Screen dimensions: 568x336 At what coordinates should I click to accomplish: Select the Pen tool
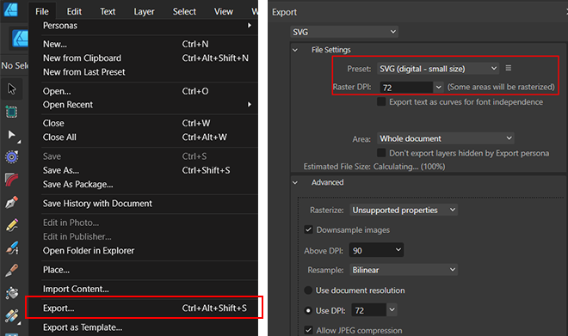pyautogui.click(x=11, y=202)
